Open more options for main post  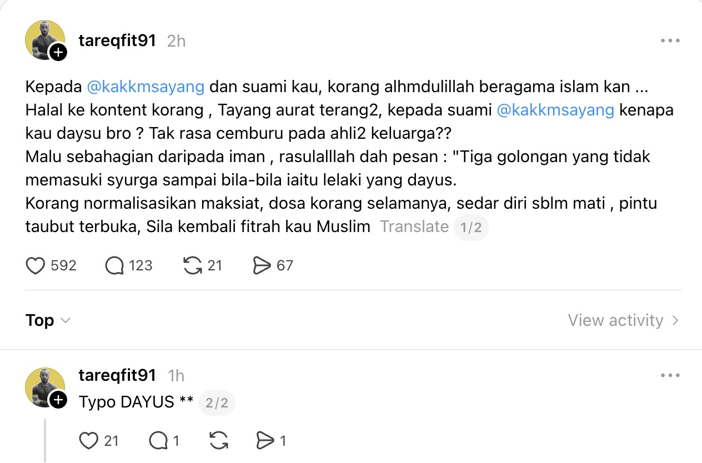[670, 41]
